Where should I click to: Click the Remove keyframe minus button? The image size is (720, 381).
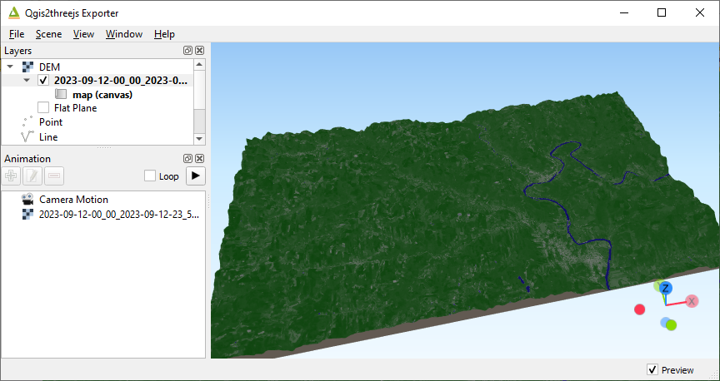(x=54, y=176)
